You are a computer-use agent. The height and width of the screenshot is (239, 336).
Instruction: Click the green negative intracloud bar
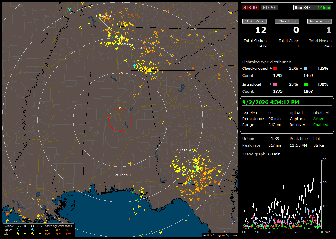click(x=311, y=84)
